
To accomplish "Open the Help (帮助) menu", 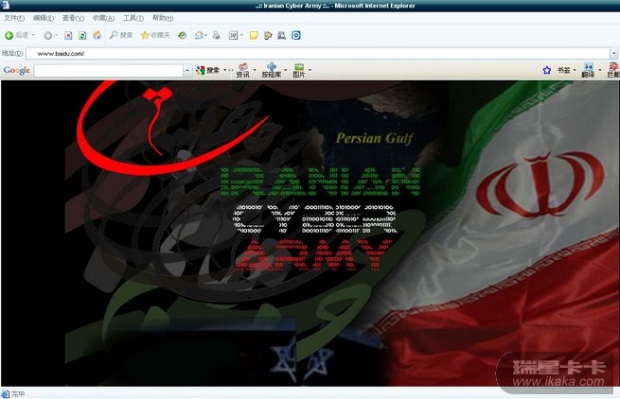I will [163, 18].
